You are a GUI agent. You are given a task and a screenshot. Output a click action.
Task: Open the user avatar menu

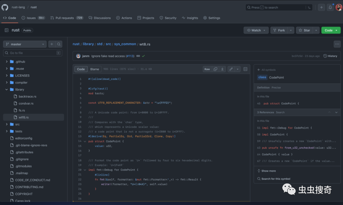(x=339, y=7)
